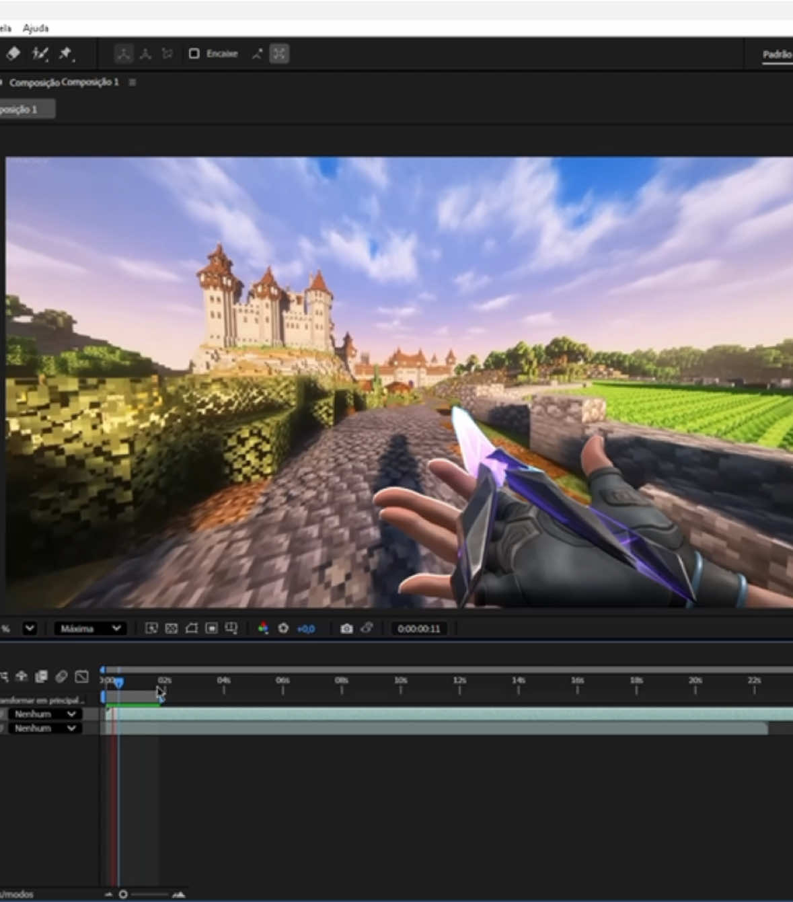Click the timecode 0:00:00:11 field
The height and width of the screenshot is (902, 793).
419,629
